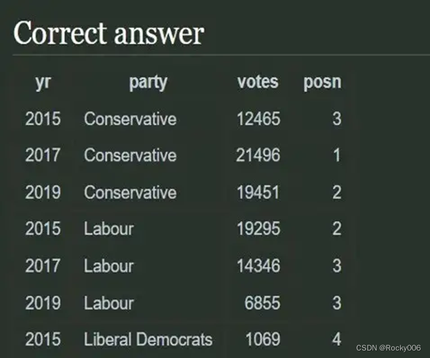Click the posn column header
430x358 pixels.
(322, 82)
